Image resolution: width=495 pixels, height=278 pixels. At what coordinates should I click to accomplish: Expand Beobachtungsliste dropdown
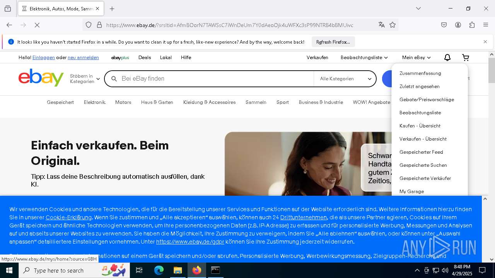(364, 58)
